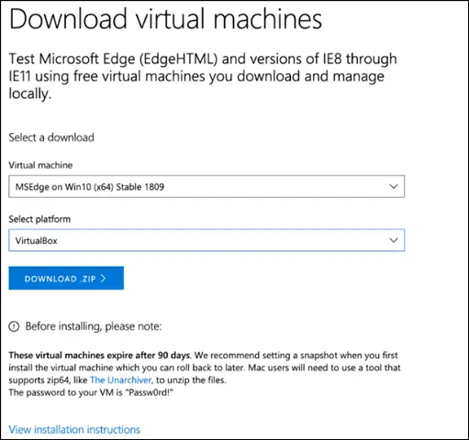Open the Virtual machine dropdown
Viewport: 469px width, 440px height.
point(207,186)
